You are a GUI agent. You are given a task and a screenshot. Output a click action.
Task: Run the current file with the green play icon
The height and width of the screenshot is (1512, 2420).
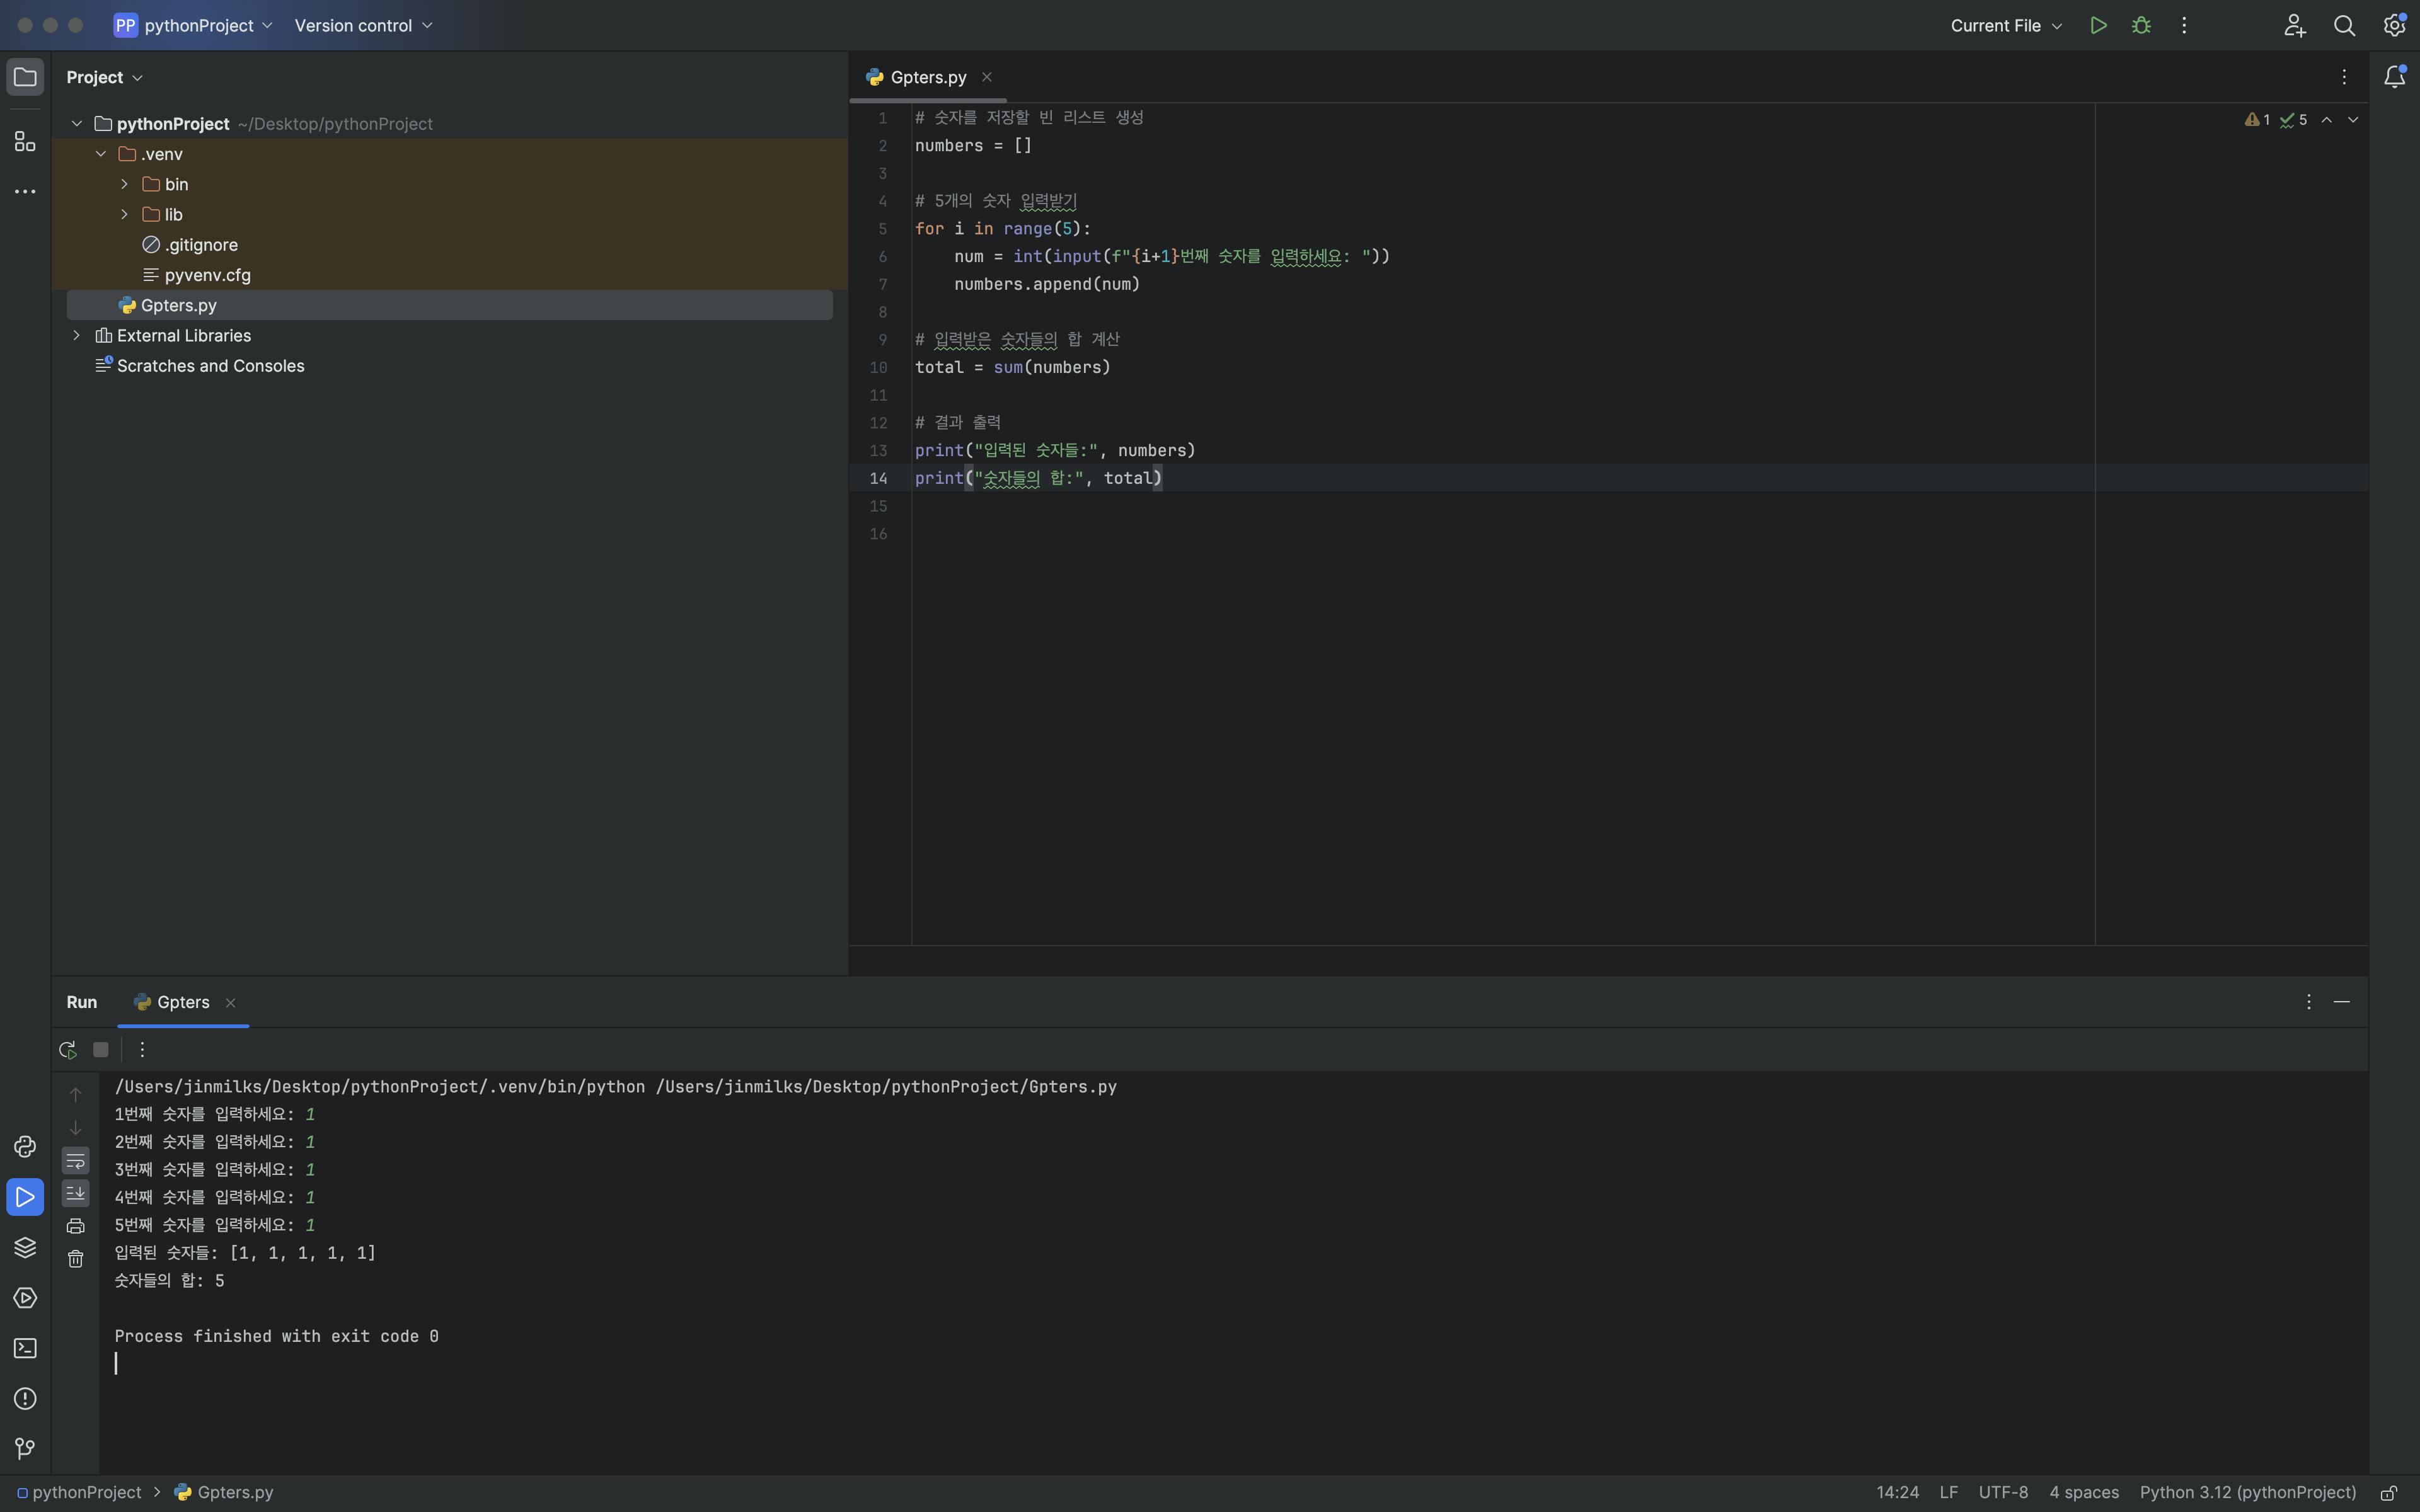pyautogui.click(x=2098, y=26)
